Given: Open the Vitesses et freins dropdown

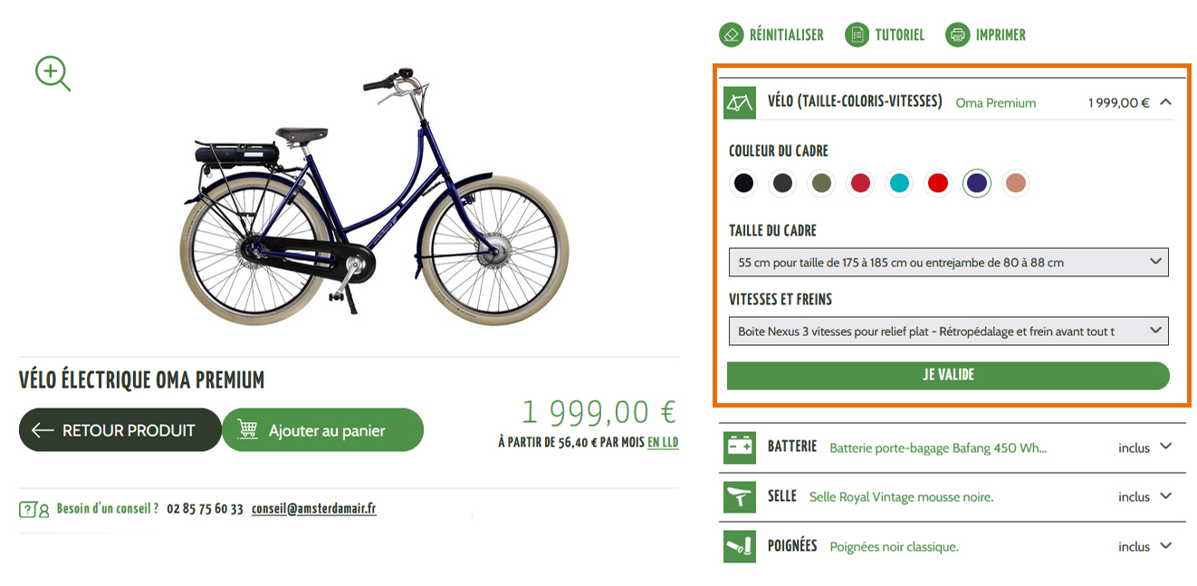Looking at the screenshot, I should tap(948, 331).
